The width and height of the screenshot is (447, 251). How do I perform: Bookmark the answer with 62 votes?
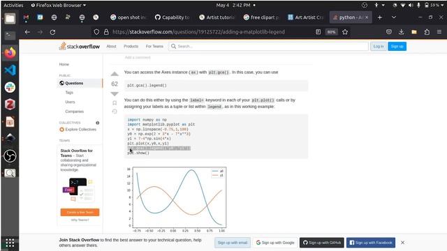point(115,102)
